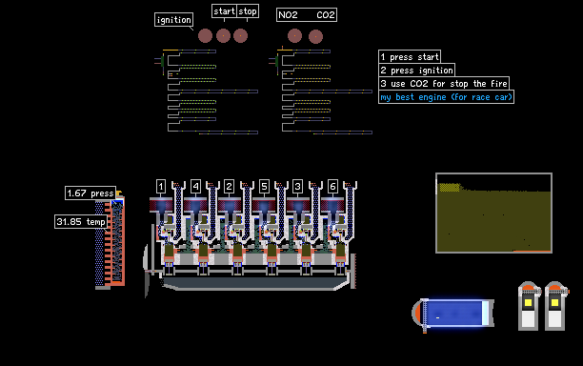This screenshot has width=583, height=366.
Task: Select cylinder number 1 label
Action: point(161,187)
